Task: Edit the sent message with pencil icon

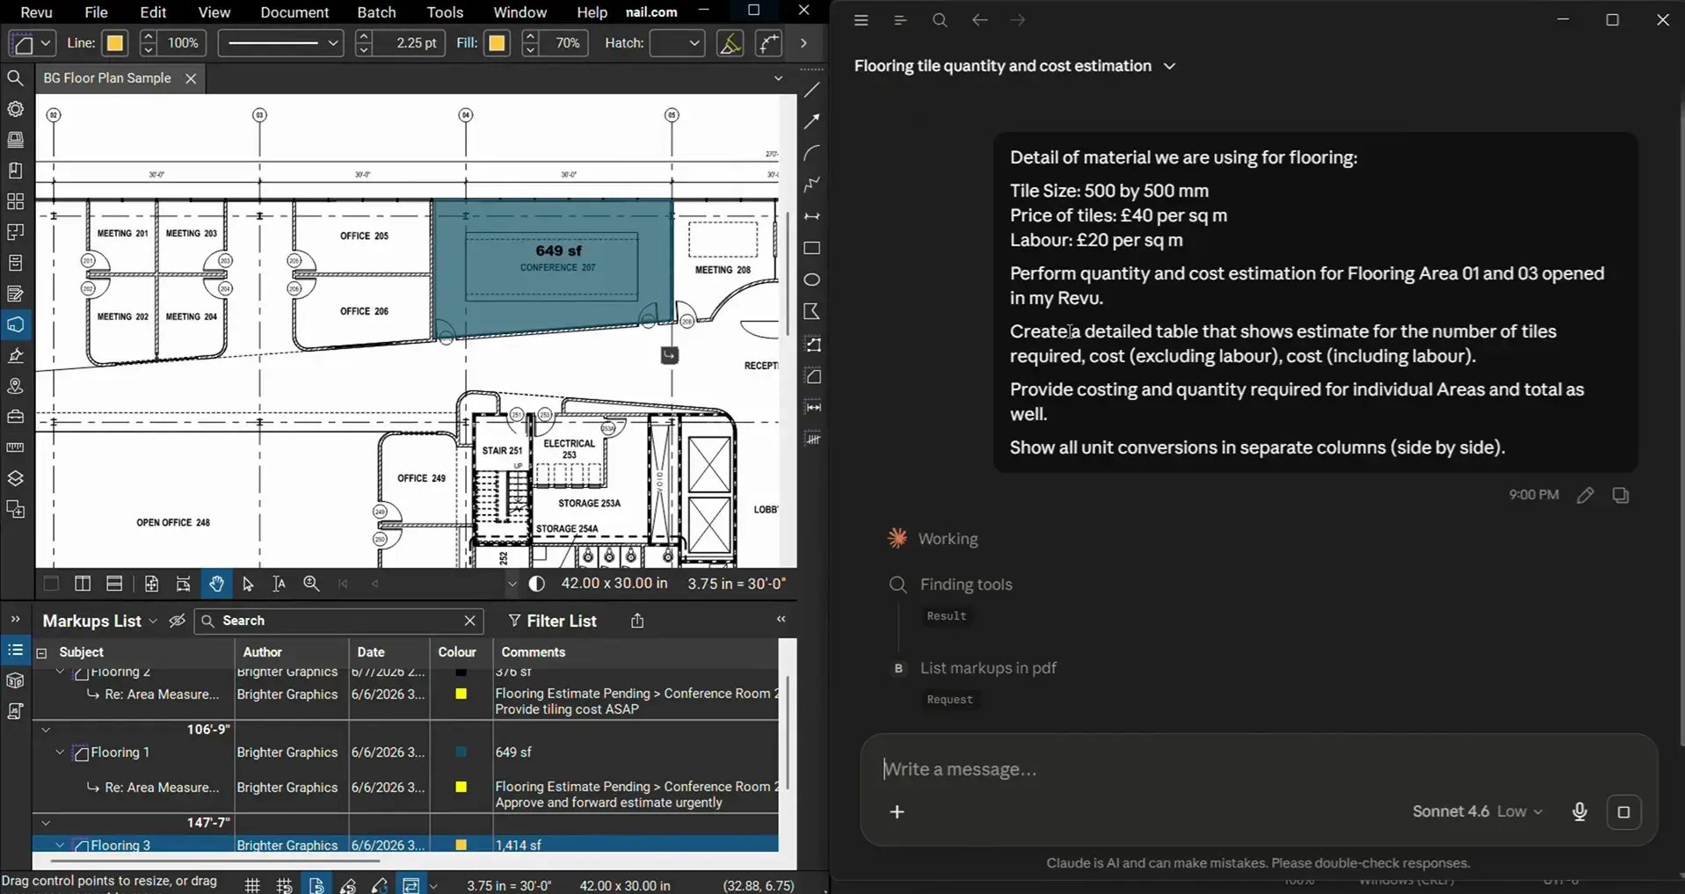Action: 1585,495
